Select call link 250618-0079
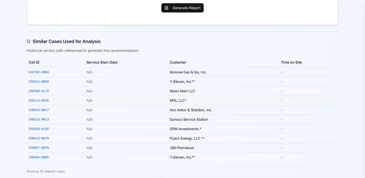Viewport: 365px width, 178px height. coord(38,139)
